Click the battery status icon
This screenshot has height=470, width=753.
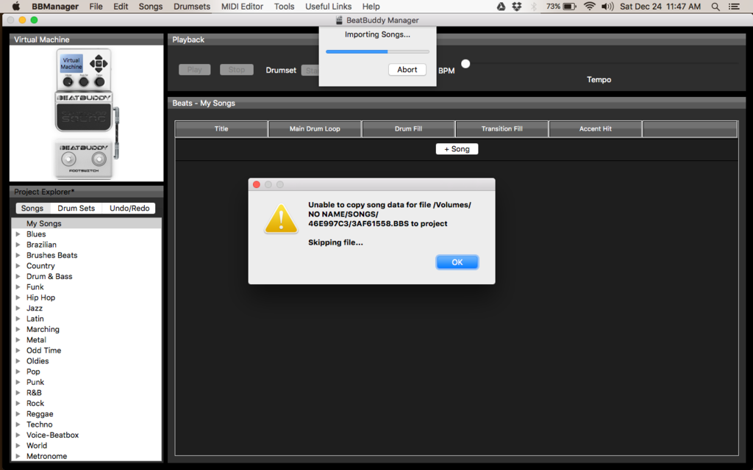coord(570,6)
